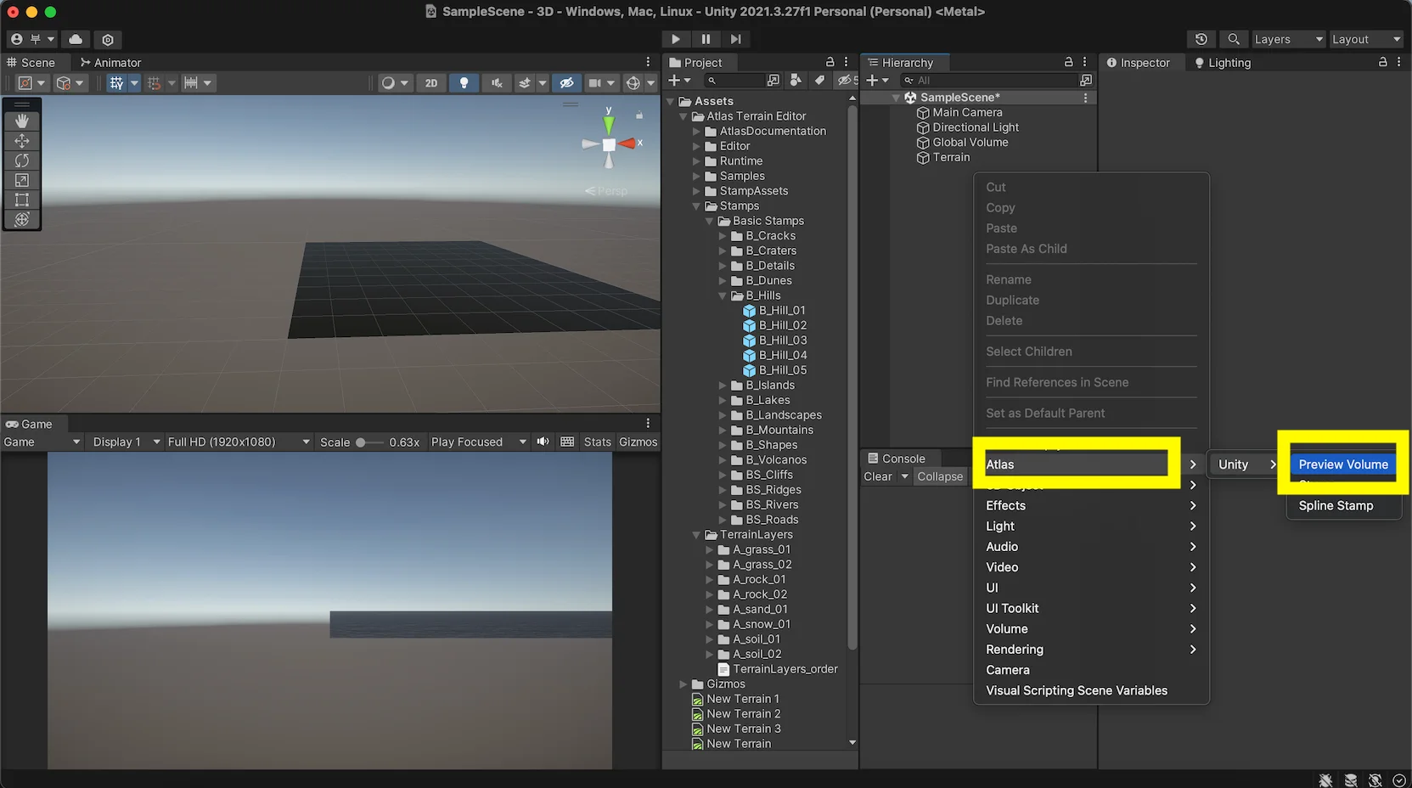Image resolution: width=1412 pixels, height=788 pixels.
Task: Open the Layers dropdown
Action: coord(1288,39)
